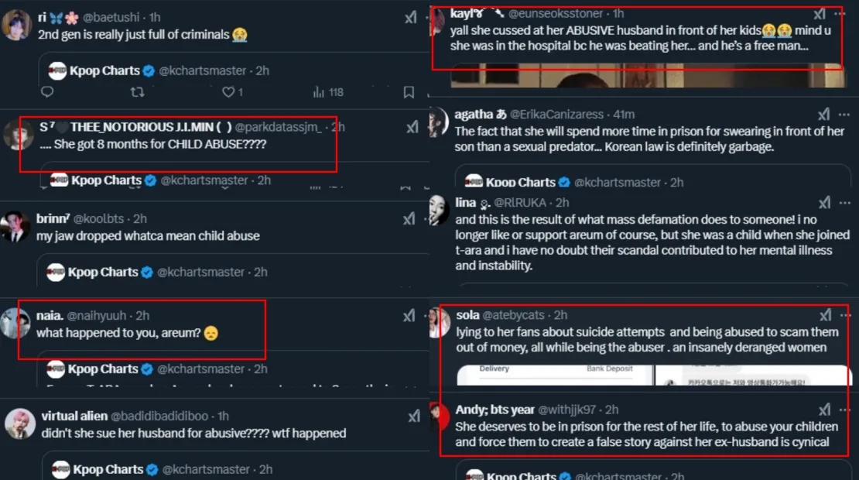Open virtual alien's profile avatar

19,424
